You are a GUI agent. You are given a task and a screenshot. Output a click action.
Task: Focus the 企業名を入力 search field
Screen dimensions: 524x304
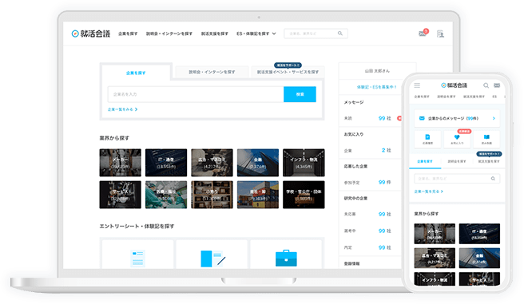pos(196,94)
